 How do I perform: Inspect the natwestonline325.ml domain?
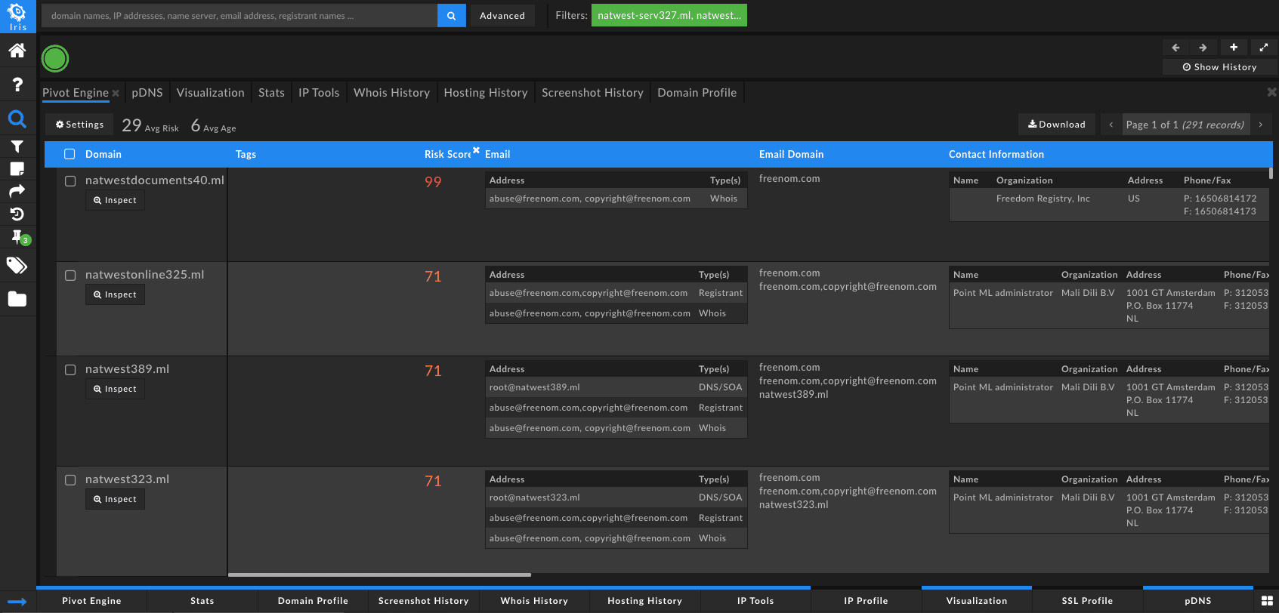(x=115, y=294)
